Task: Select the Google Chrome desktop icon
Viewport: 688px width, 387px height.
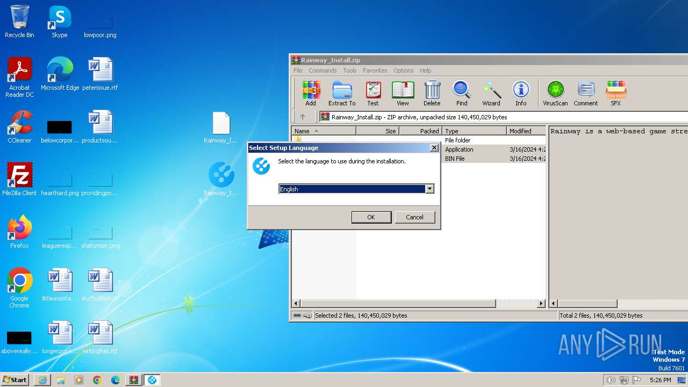Action: pyautogui.click(x=19, y=288)
